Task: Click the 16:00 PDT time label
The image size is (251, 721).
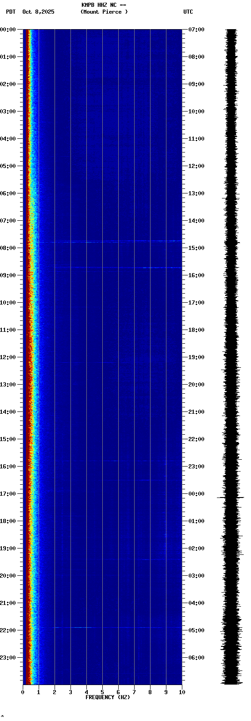Action: [x=8, y=467]
